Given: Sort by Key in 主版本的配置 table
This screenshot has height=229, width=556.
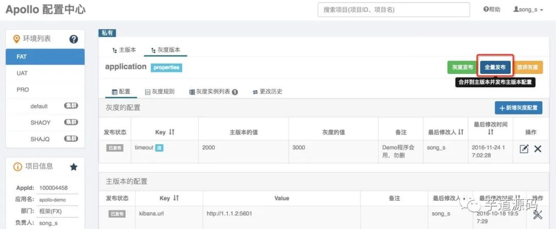Looking at the screenshot, I should 176,198.
